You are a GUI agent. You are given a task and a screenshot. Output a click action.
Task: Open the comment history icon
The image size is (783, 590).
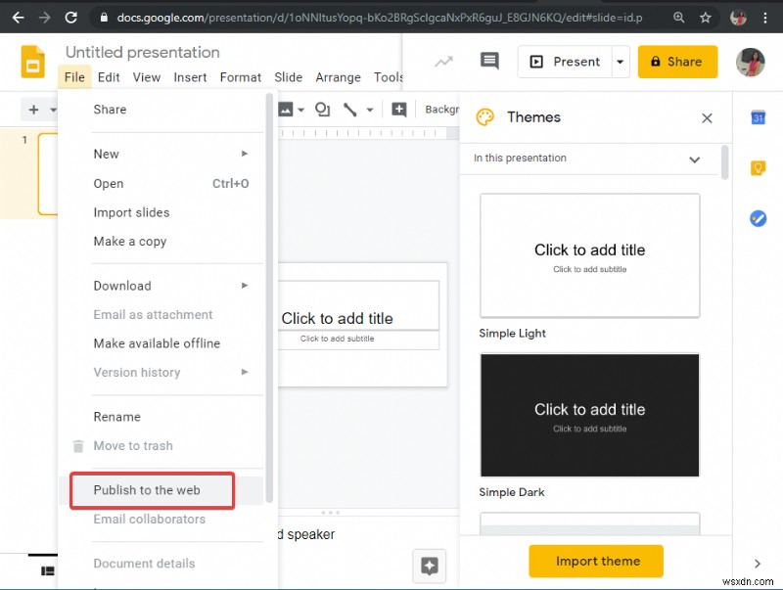489,62
